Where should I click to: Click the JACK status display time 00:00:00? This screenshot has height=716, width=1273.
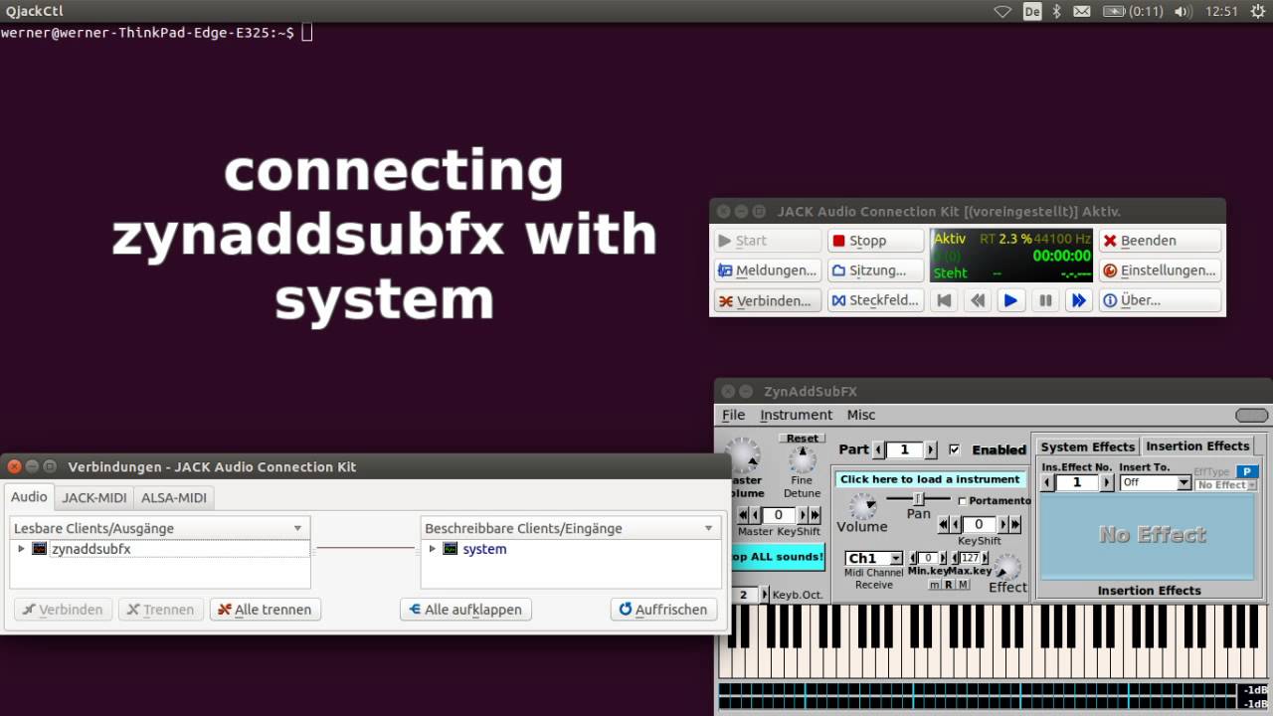coord(1061,256)
